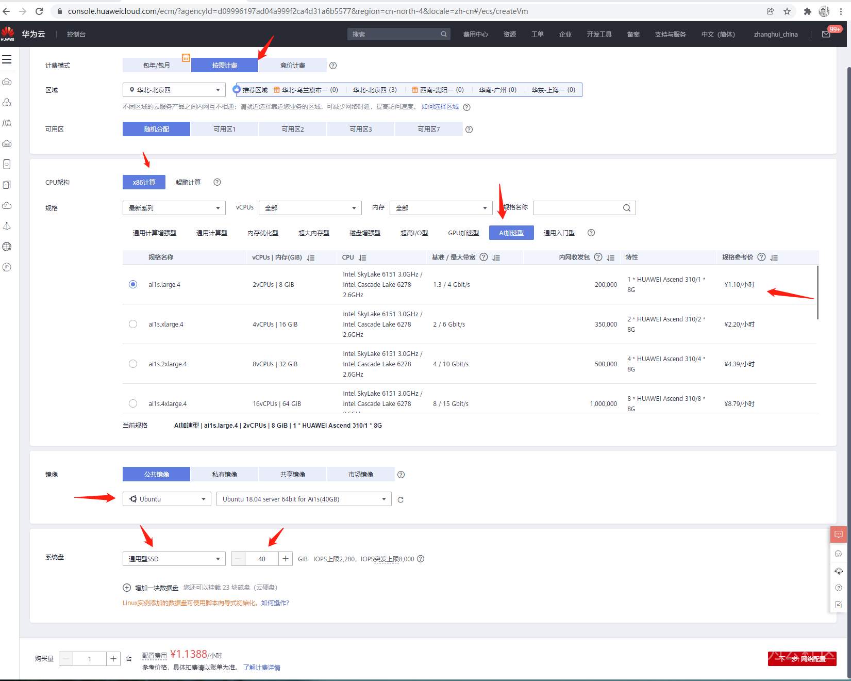
Task: Open the 内存 memory filter dropdown
Action: tap(441, 208)
